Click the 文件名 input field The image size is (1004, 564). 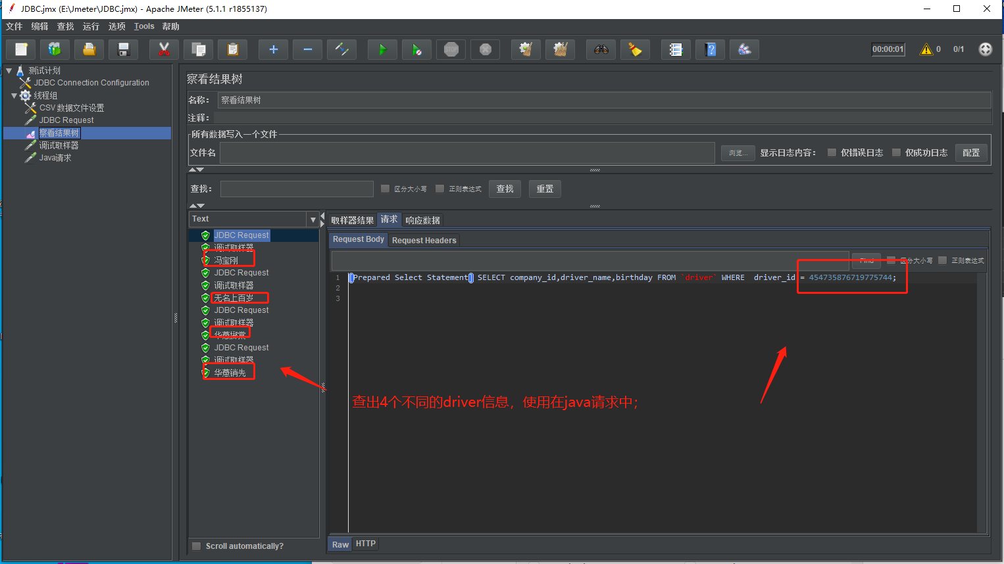(467, 153)
